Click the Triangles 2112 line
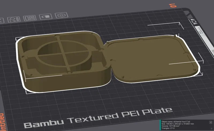 [x=168, y=128]
